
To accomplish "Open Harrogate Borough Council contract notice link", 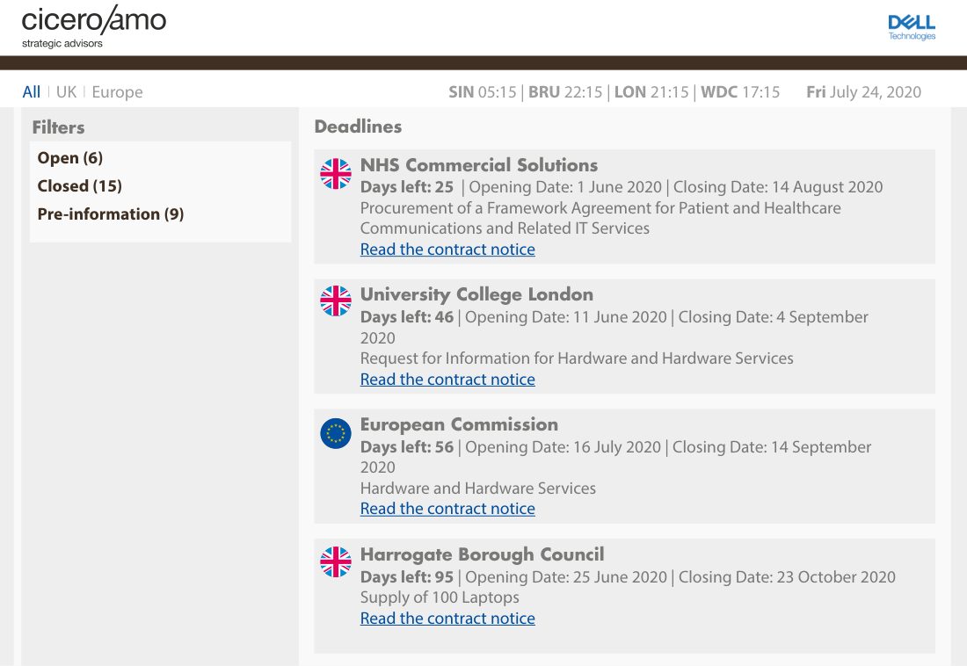I will tap(447, 619).
